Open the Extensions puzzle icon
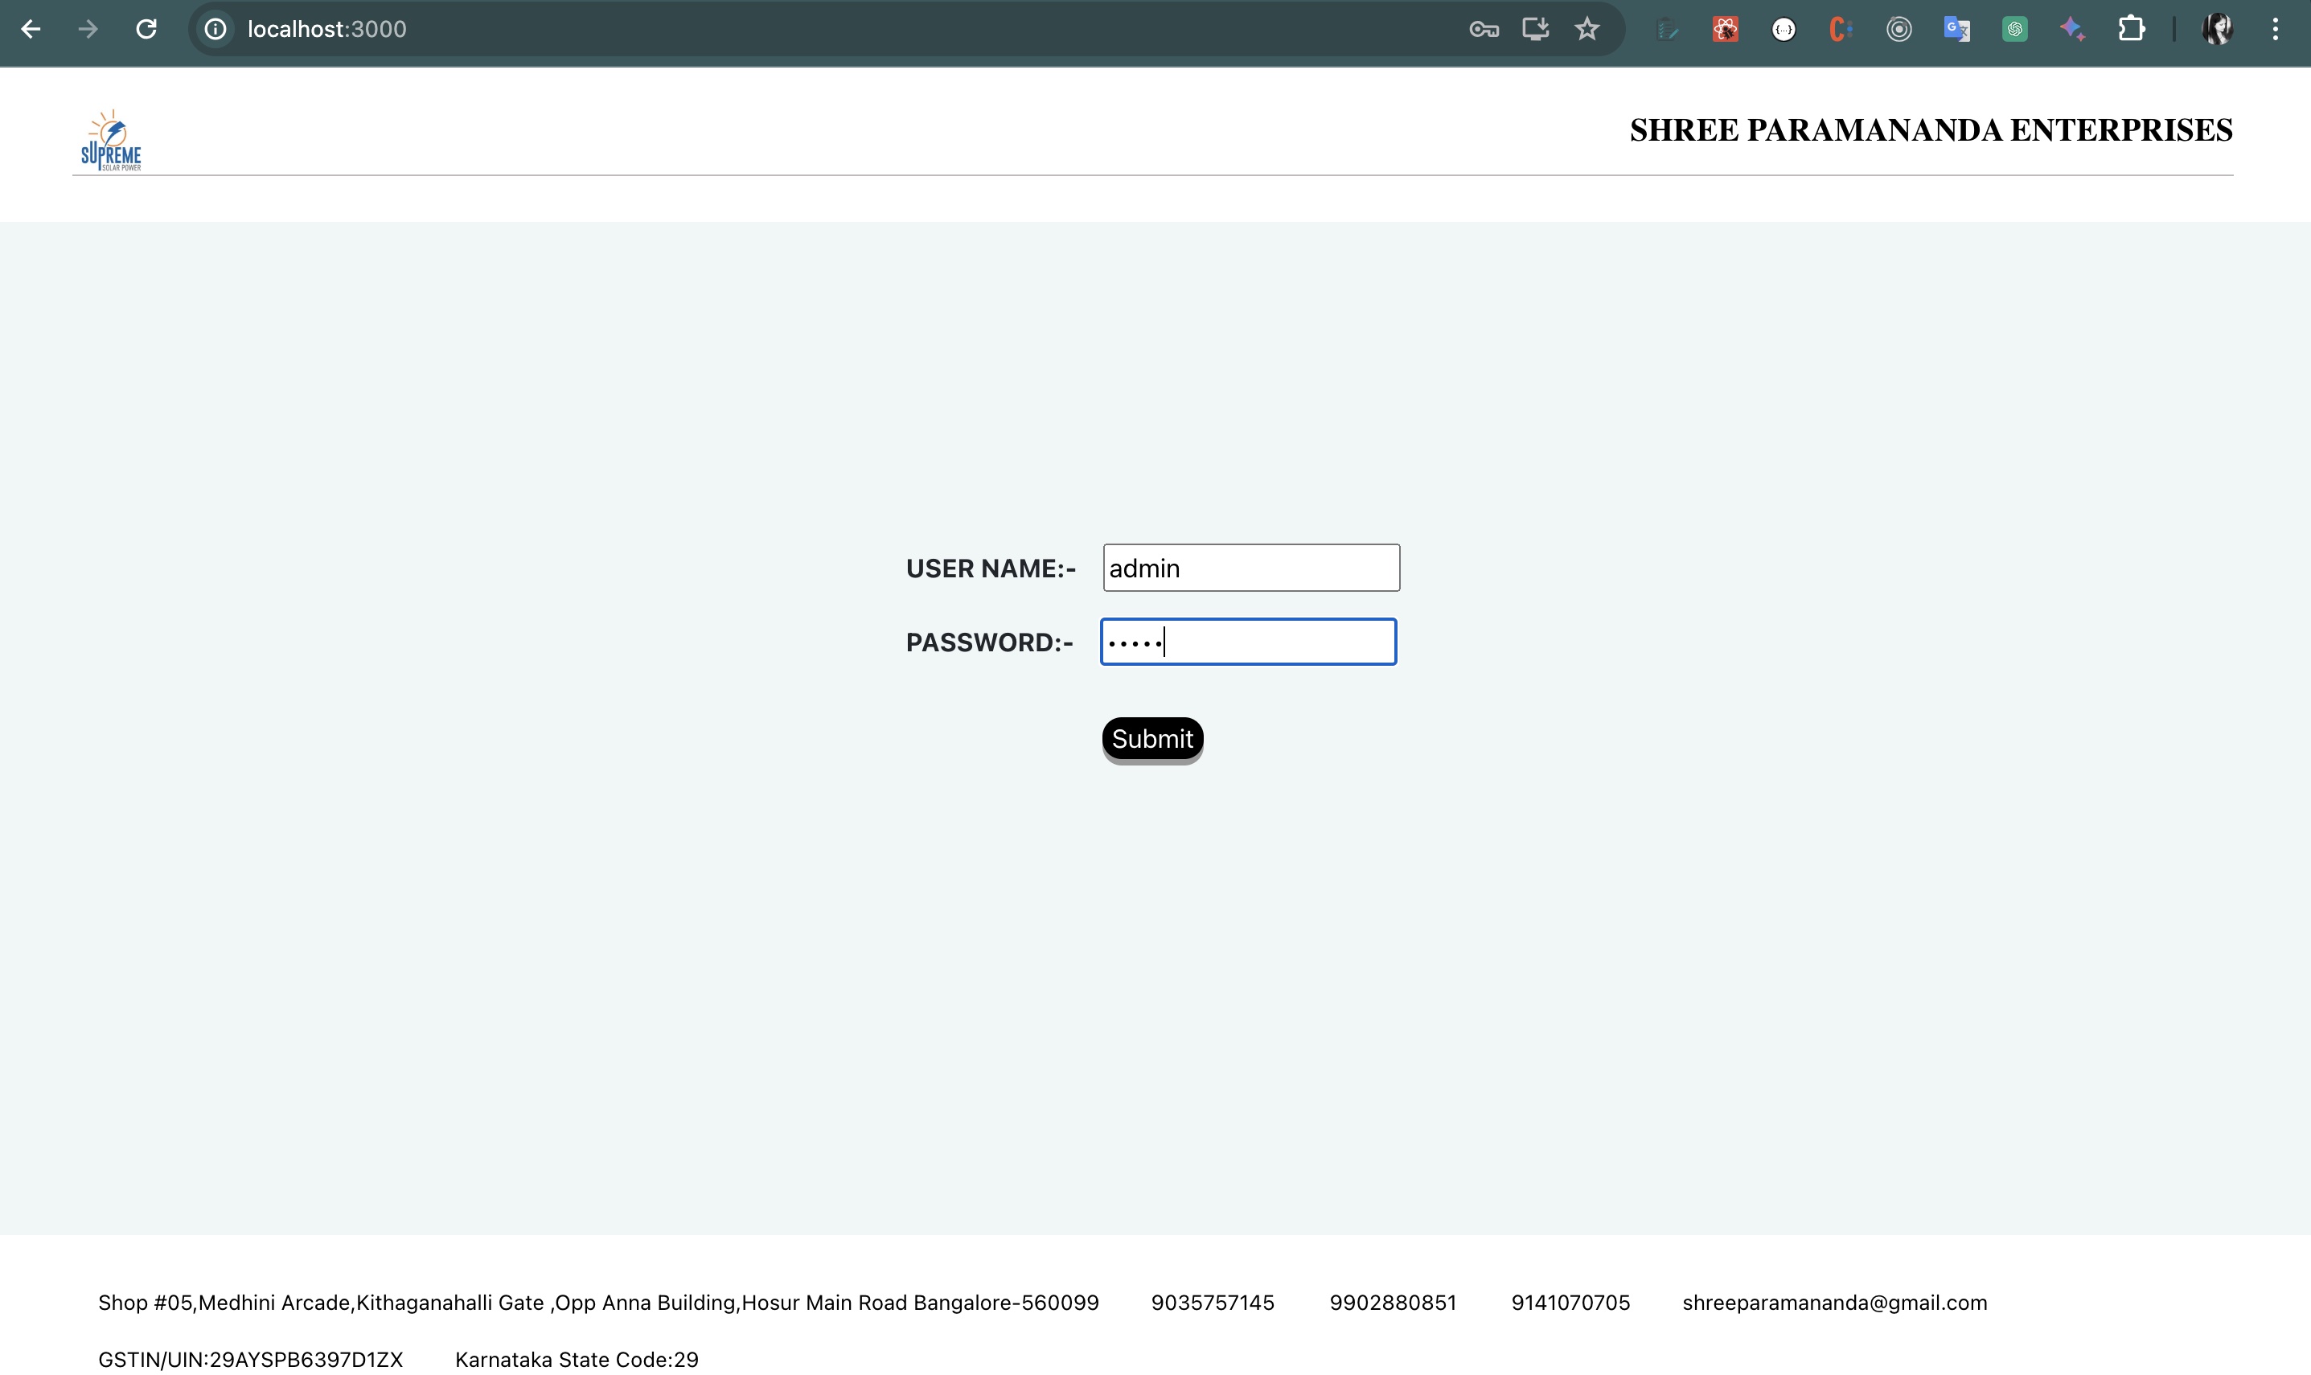Viewport: 2311px width, 1375px height. 2132,30
